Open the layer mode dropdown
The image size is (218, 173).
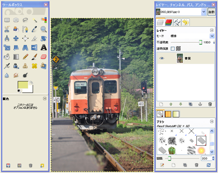point(212,36)
